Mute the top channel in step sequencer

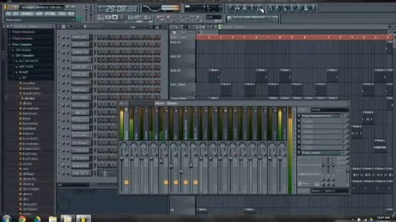(x=59, y=37)
